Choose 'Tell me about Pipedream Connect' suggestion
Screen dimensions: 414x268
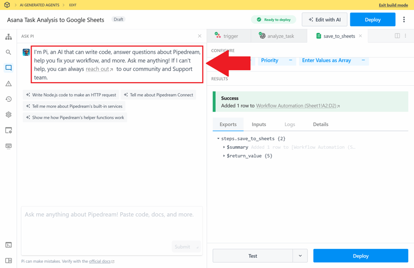[x=158, y=95]
